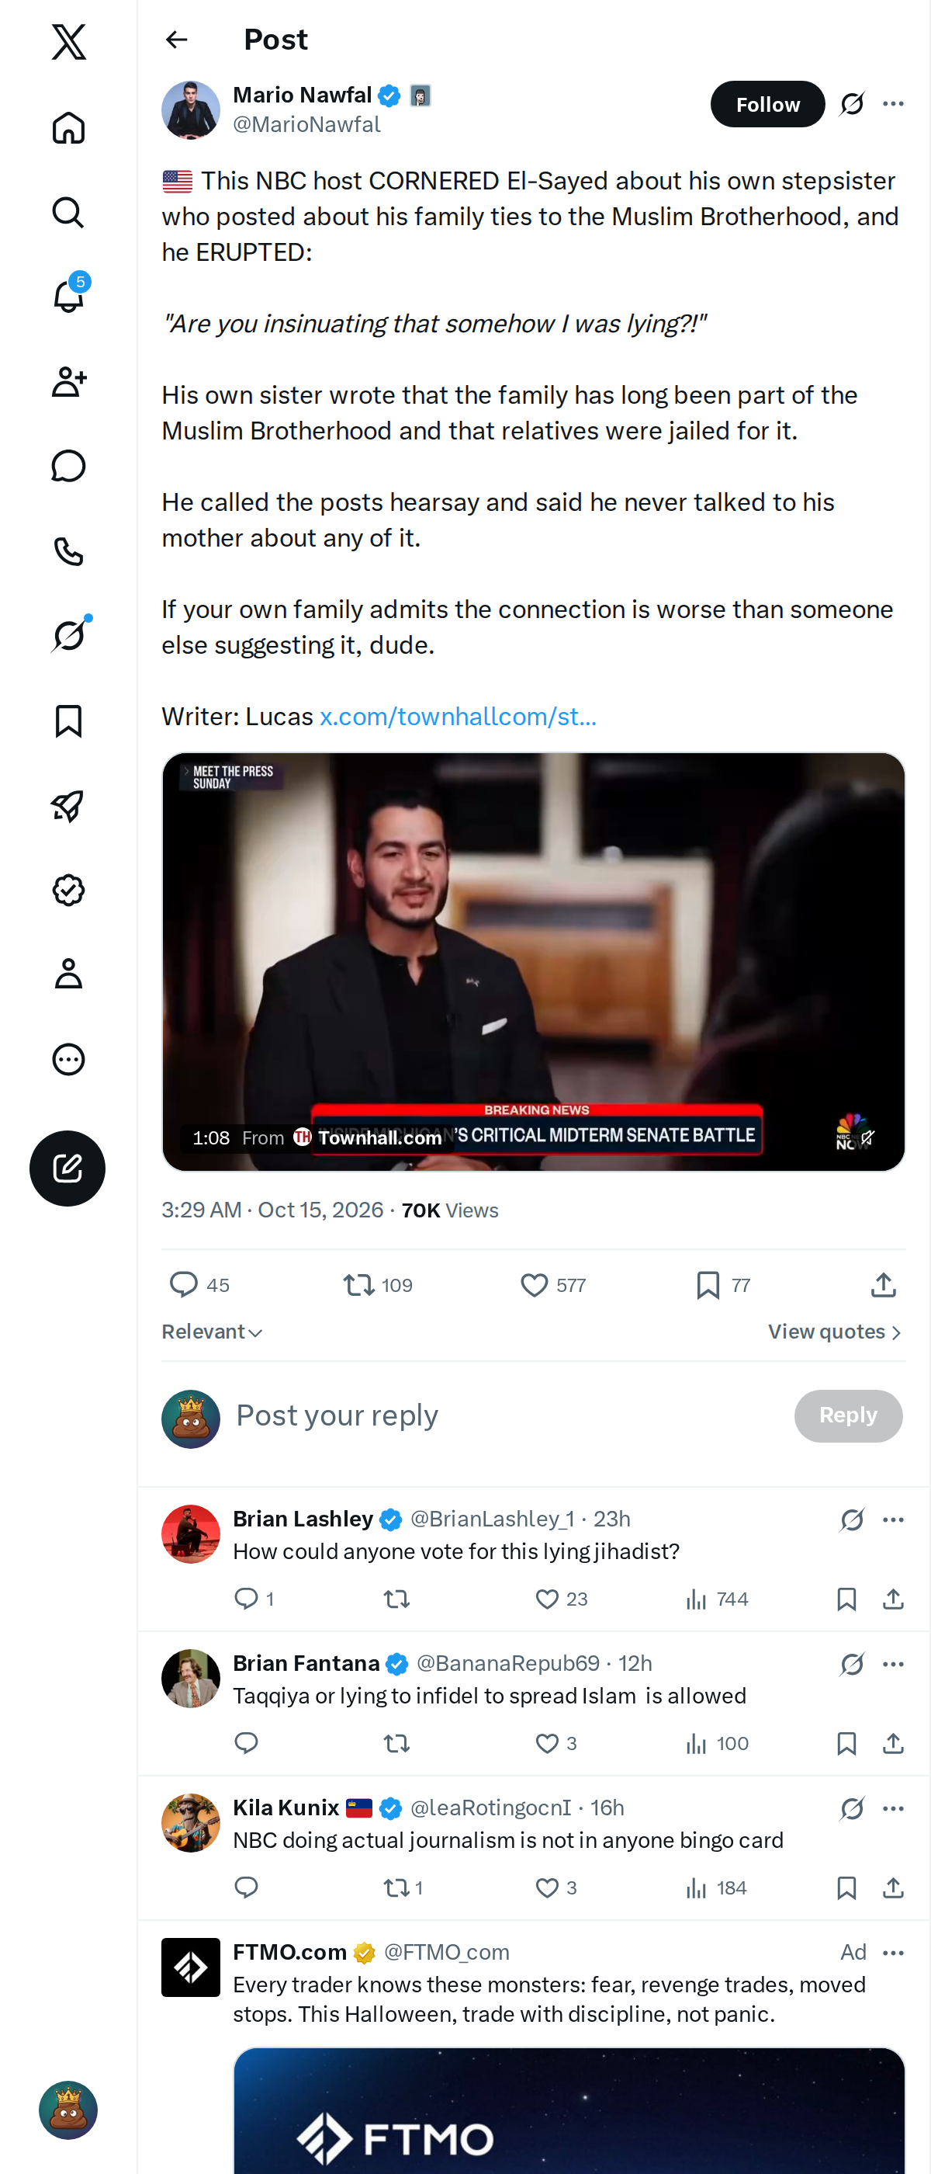Open Profile from the sidebar
The image size is (931, 2174).
[x=68, y=974]
